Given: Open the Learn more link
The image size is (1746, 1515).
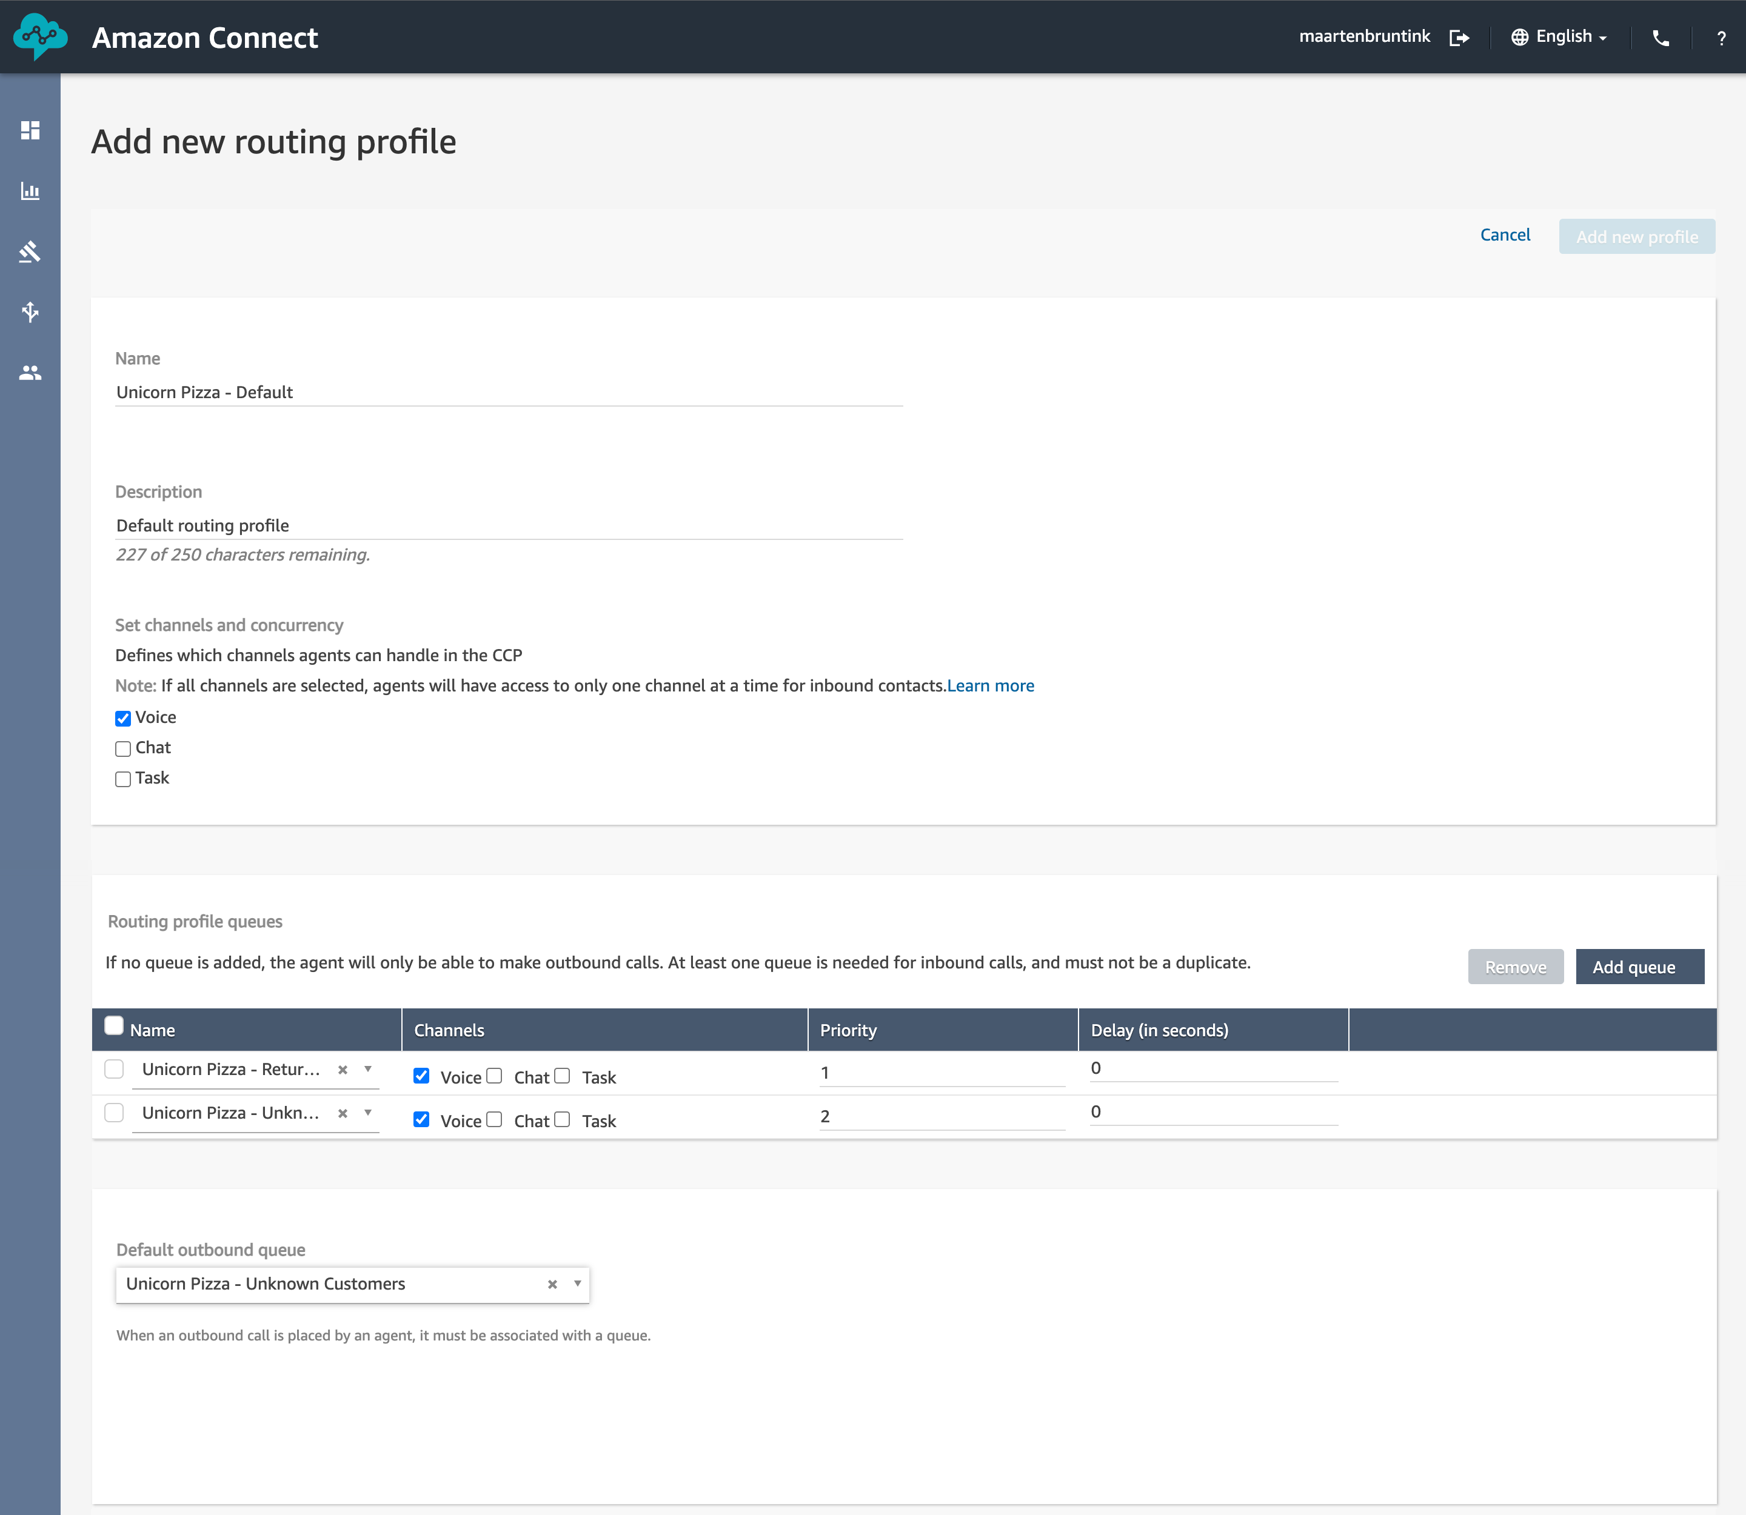Looking at the screenshot, I should pyautogui.click(x=991, y=685).
